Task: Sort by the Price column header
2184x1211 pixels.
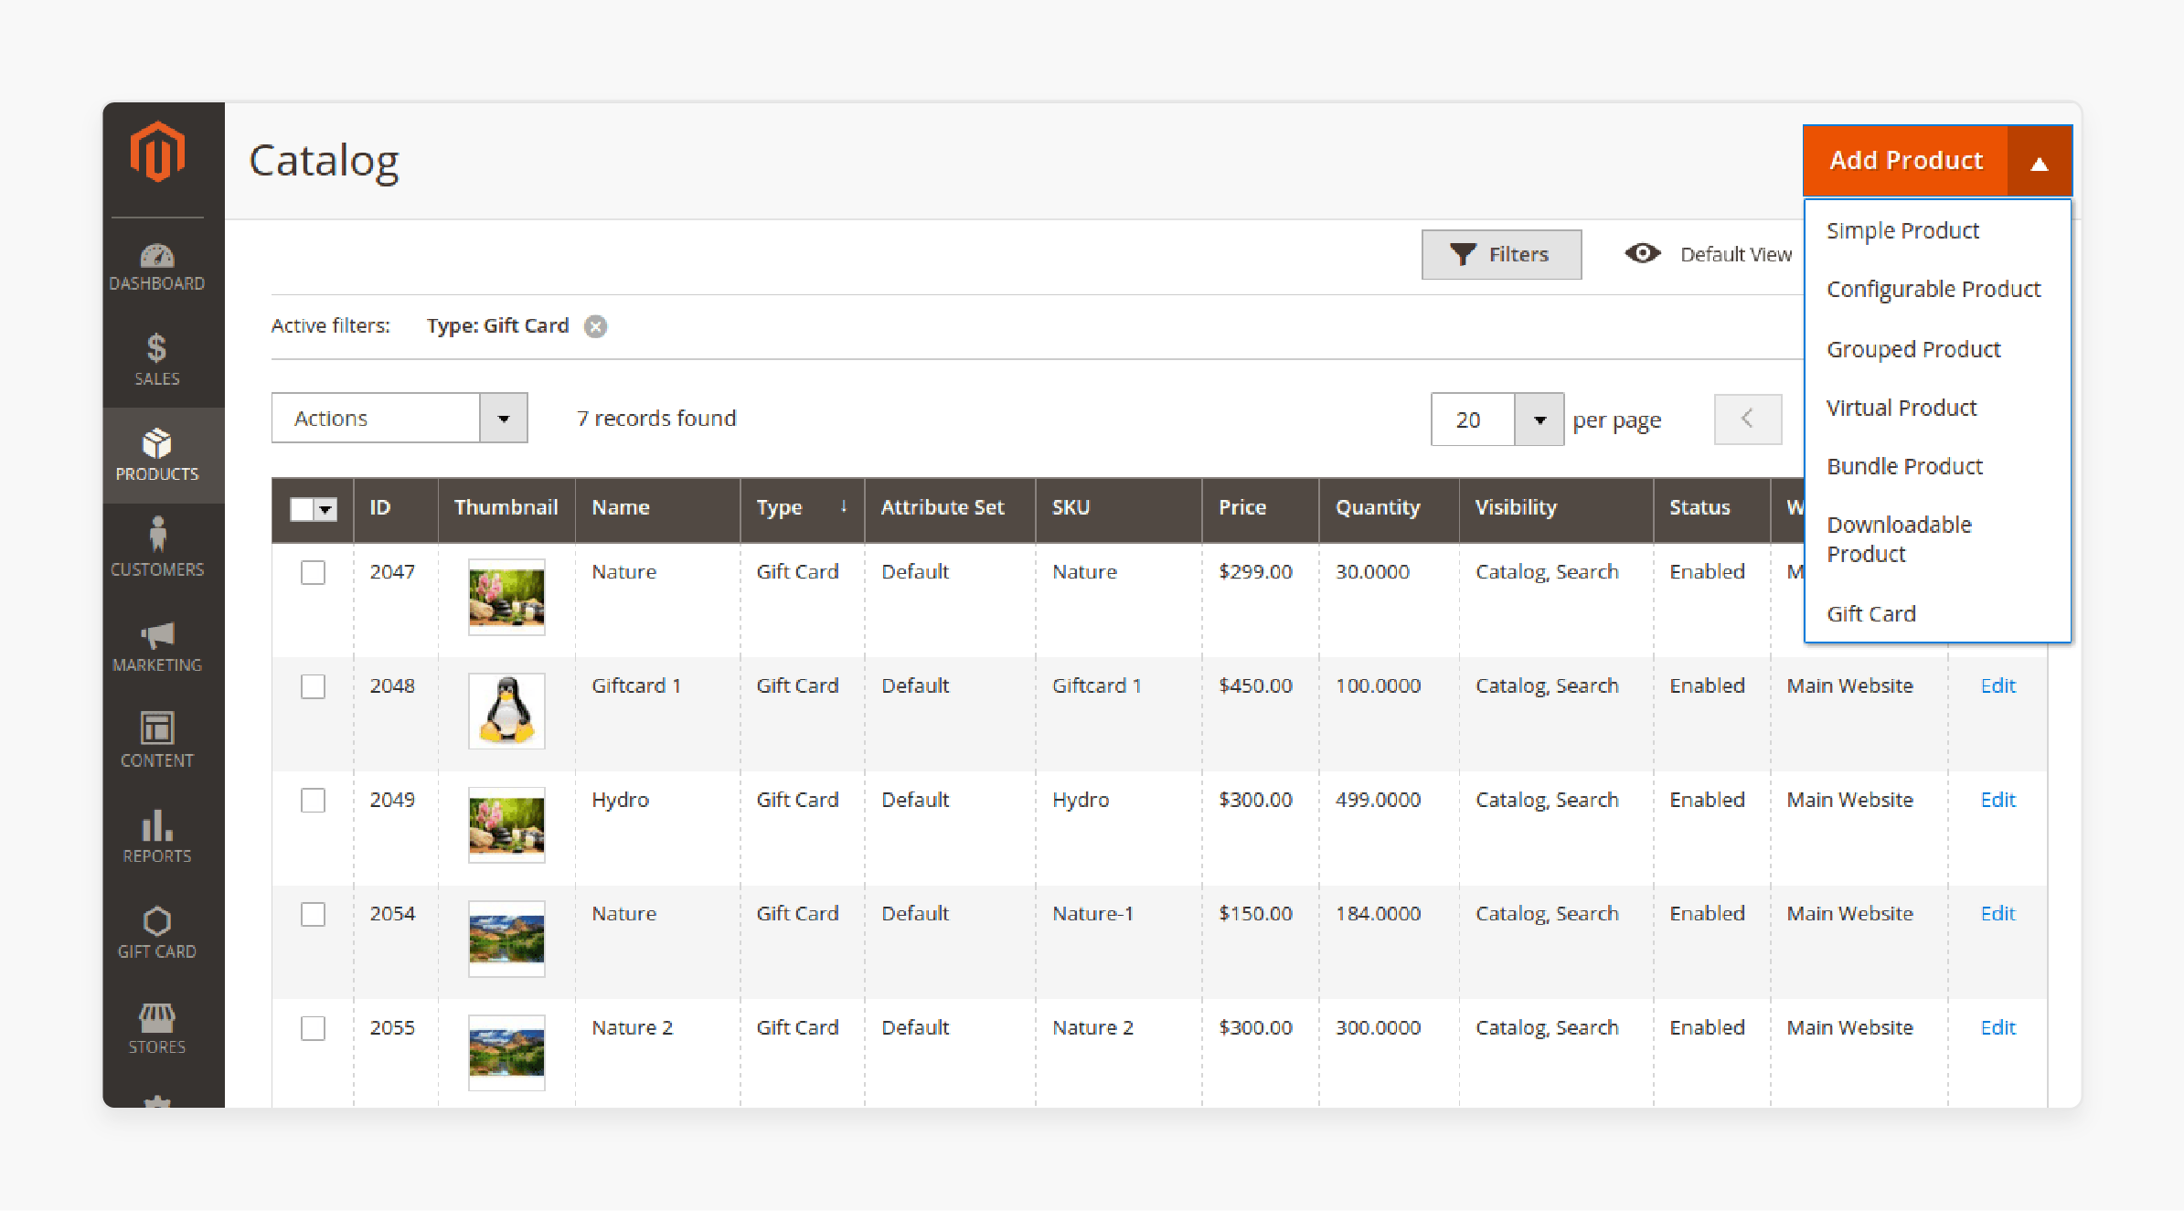Action: pyautogui.click(x=1261, y=508)
